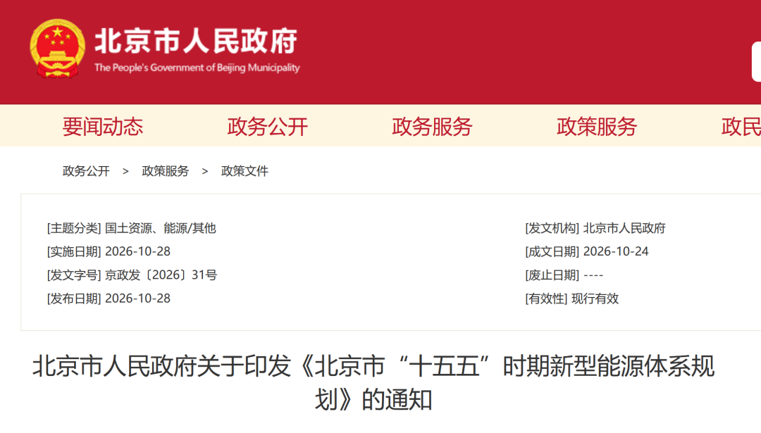The width and height of the screenshot is (761, 433).
Task: Go to 政策服务 in the breadcrumb
Action: pyautogui.click(x=165, y=171)
